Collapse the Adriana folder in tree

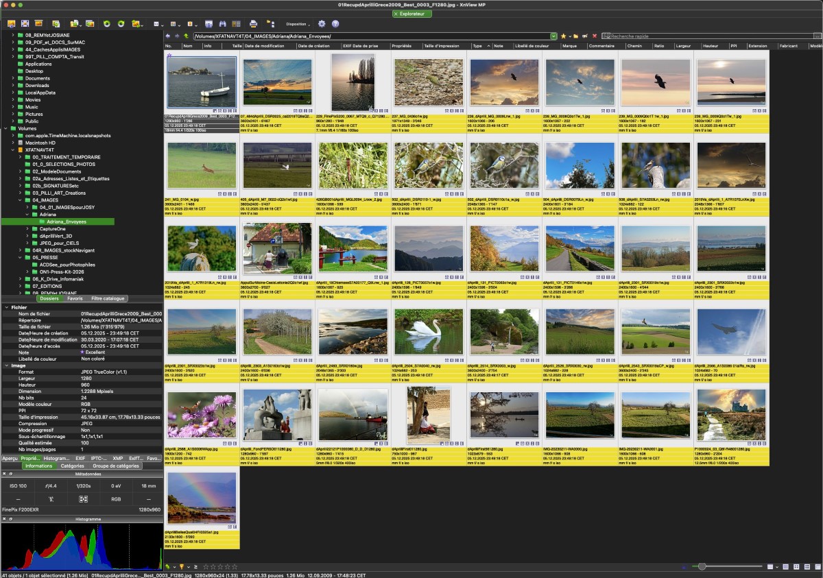(27, 215)
